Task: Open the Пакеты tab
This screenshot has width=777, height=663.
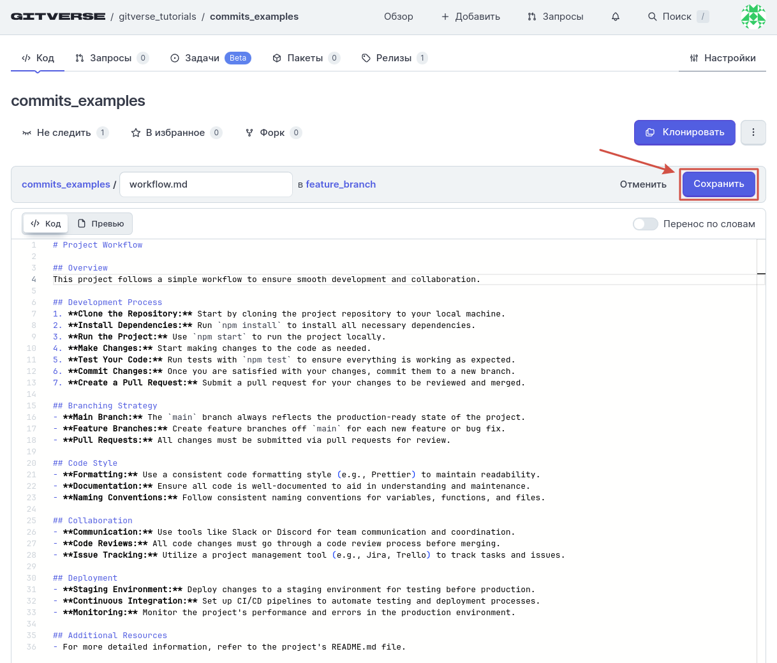Action: pos(304,58)
